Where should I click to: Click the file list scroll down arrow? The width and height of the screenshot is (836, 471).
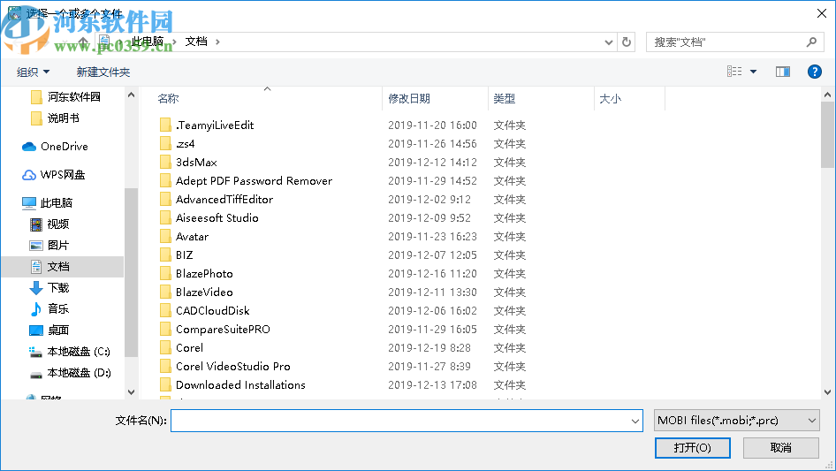coord(827,392)
